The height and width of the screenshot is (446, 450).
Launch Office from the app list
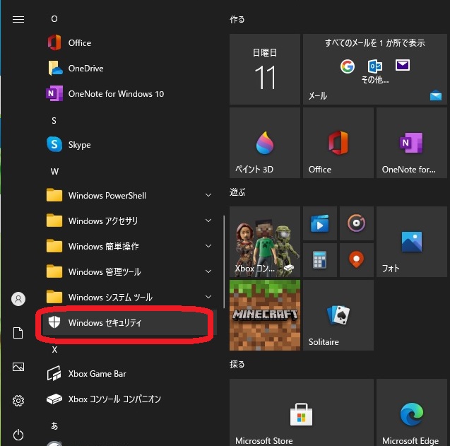(129, 43)
